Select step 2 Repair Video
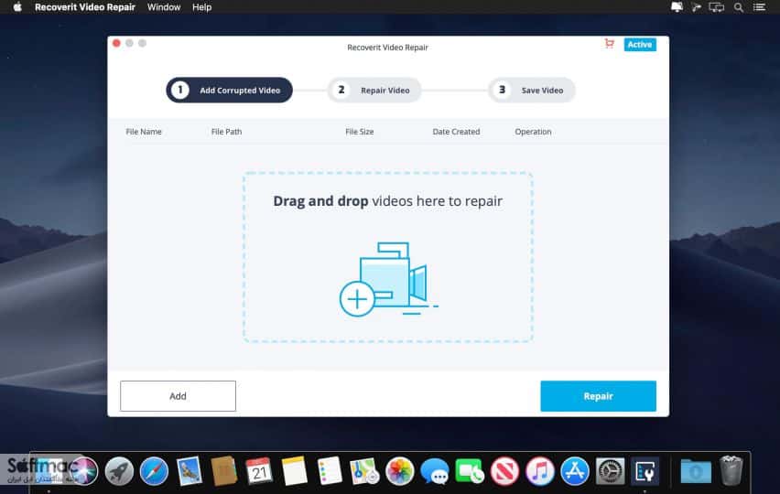 (x=374, y=90)
